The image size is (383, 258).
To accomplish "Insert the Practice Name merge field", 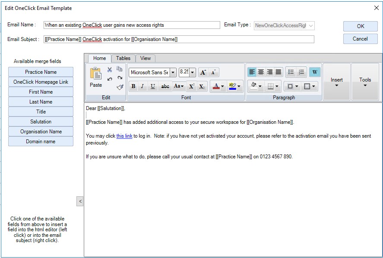I will coord(41,72).
